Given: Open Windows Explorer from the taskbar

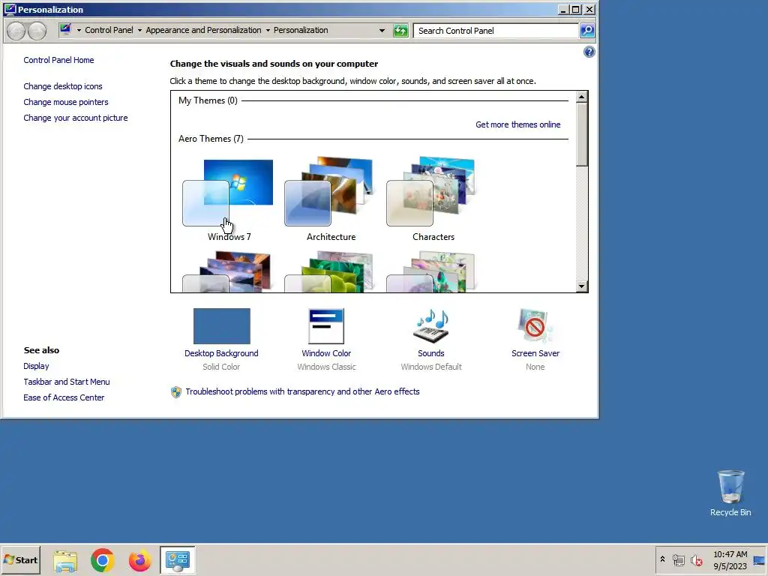Looking at the screenshot, I should (65, 560).
